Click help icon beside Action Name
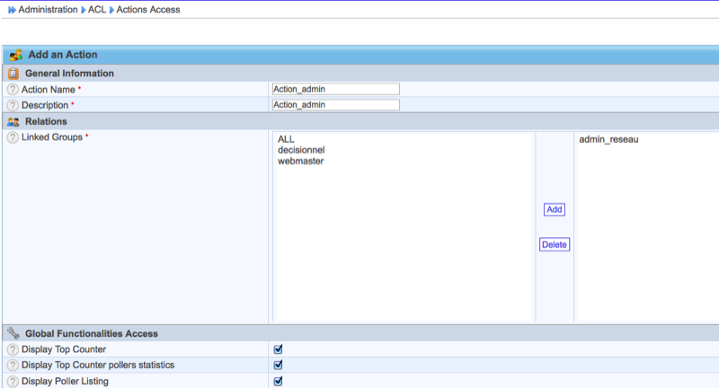 click(x=13, y=90)
